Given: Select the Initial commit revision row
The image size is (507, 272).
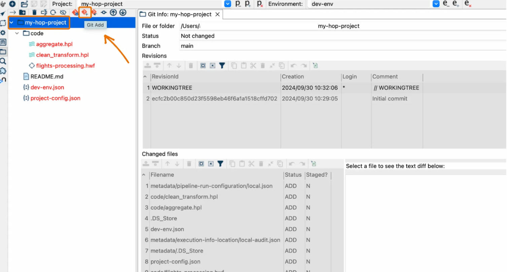Looking at the screenshot, I should coord(214,99).
